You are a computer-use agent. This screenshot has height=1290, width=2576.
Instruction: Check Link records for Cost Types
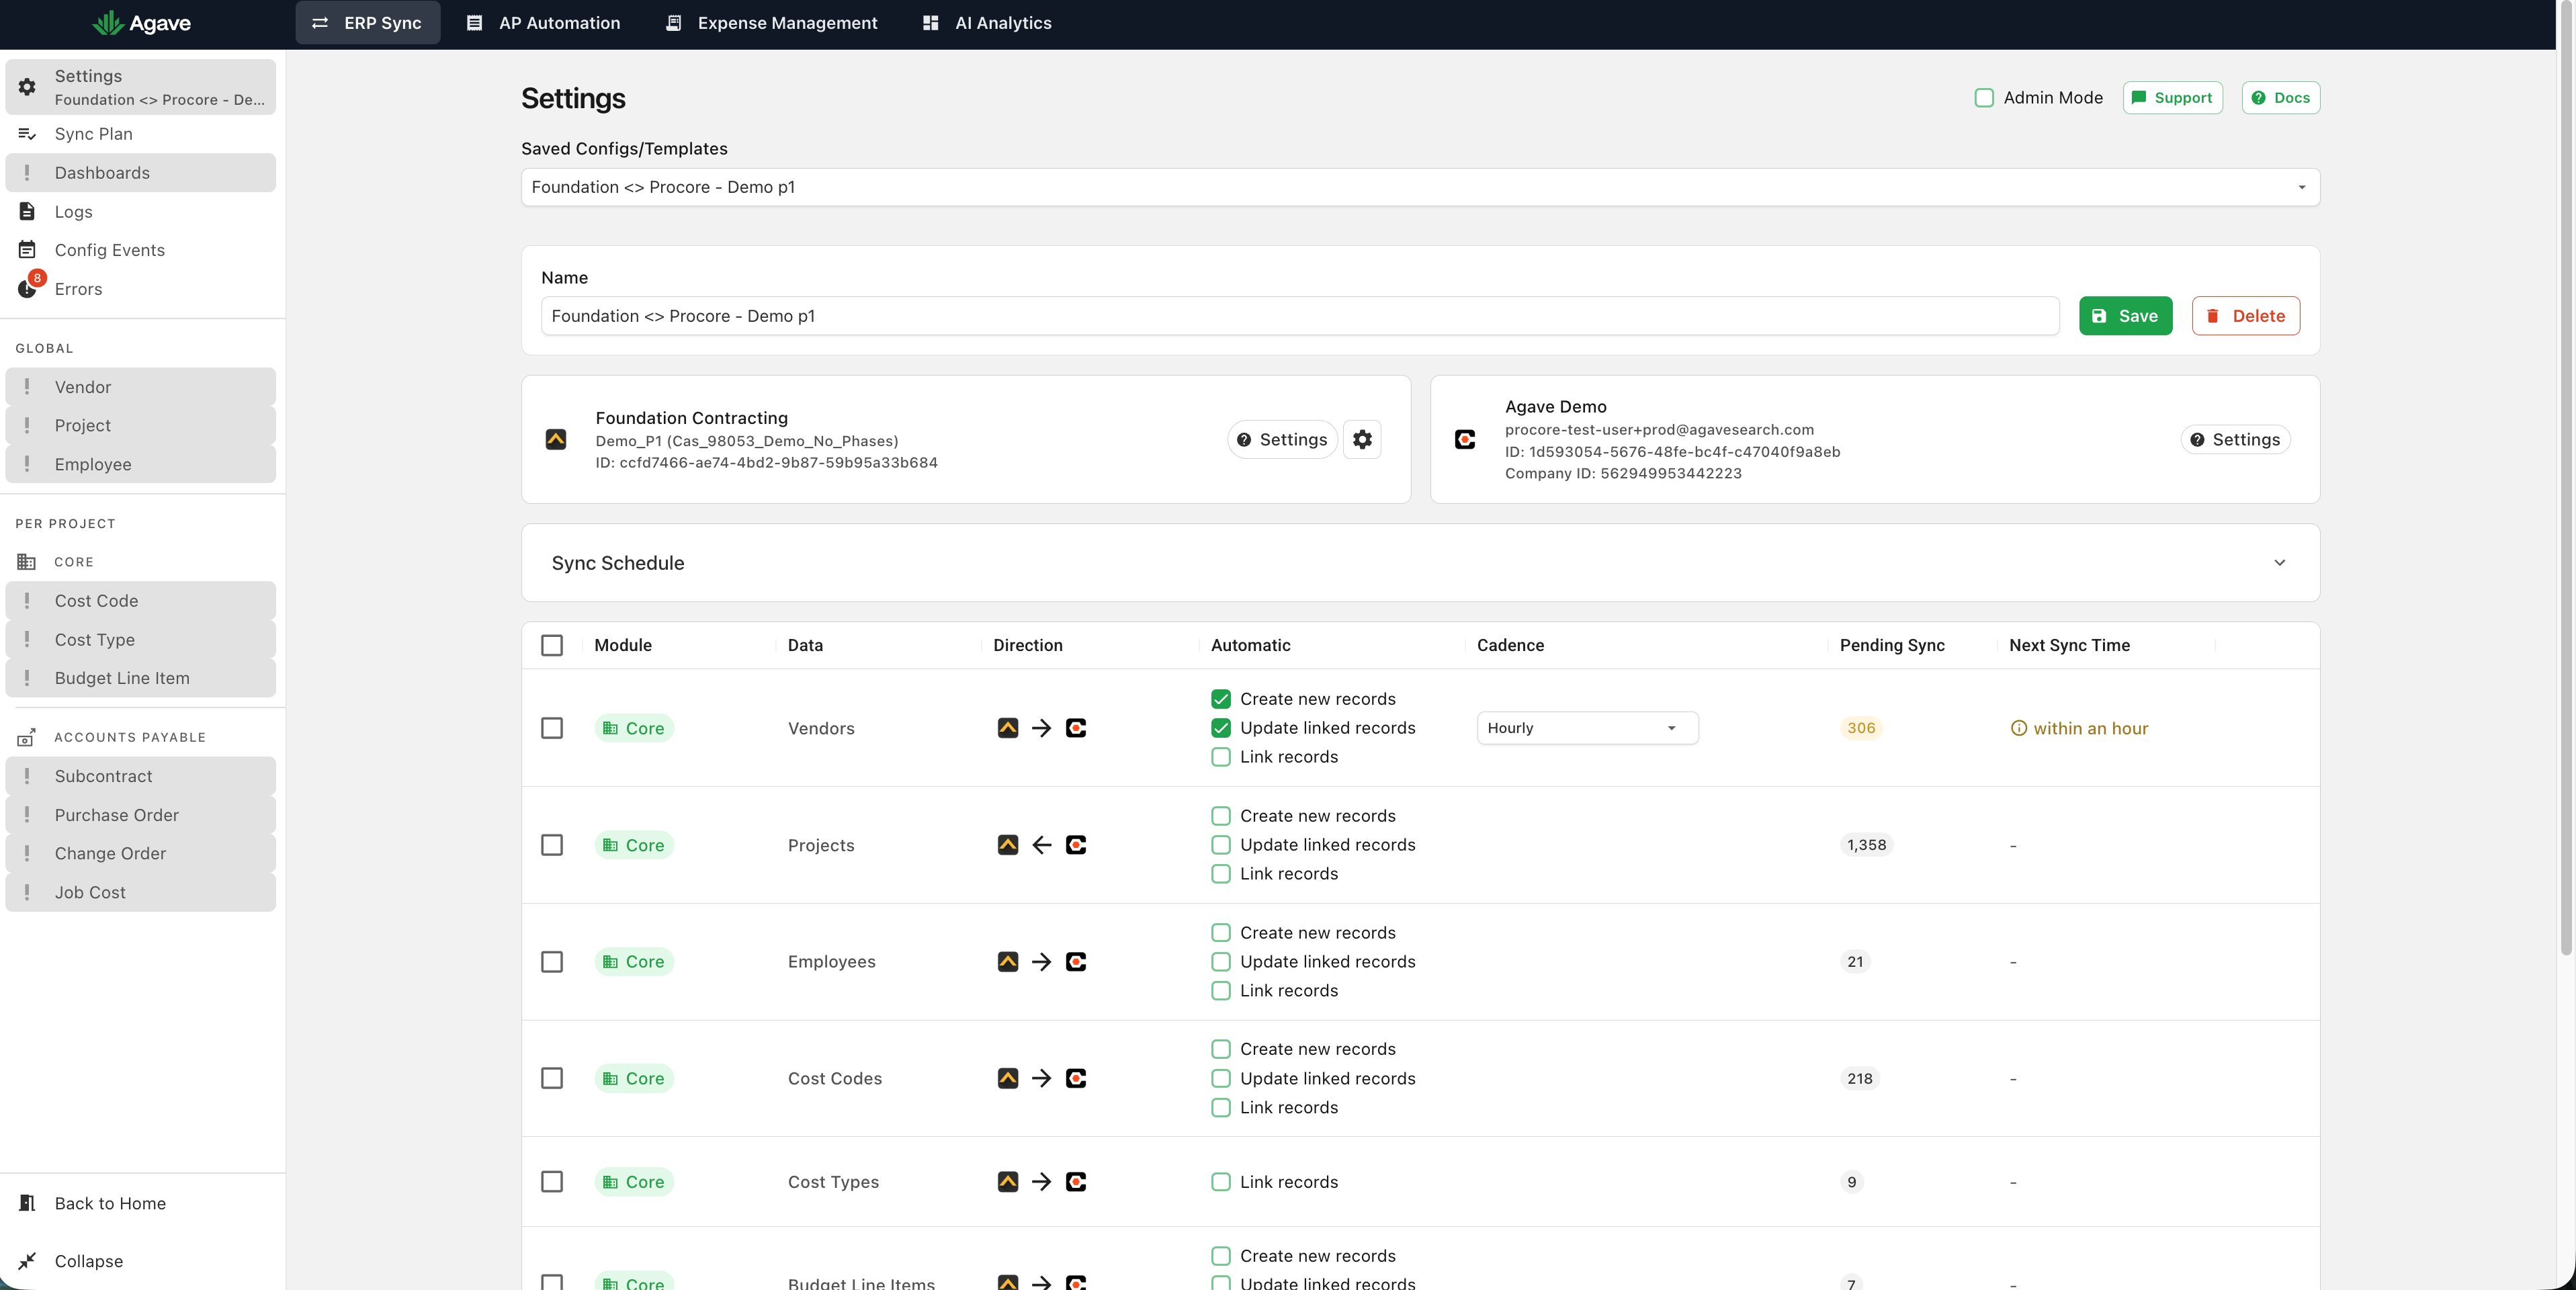coord(1220,1181)
